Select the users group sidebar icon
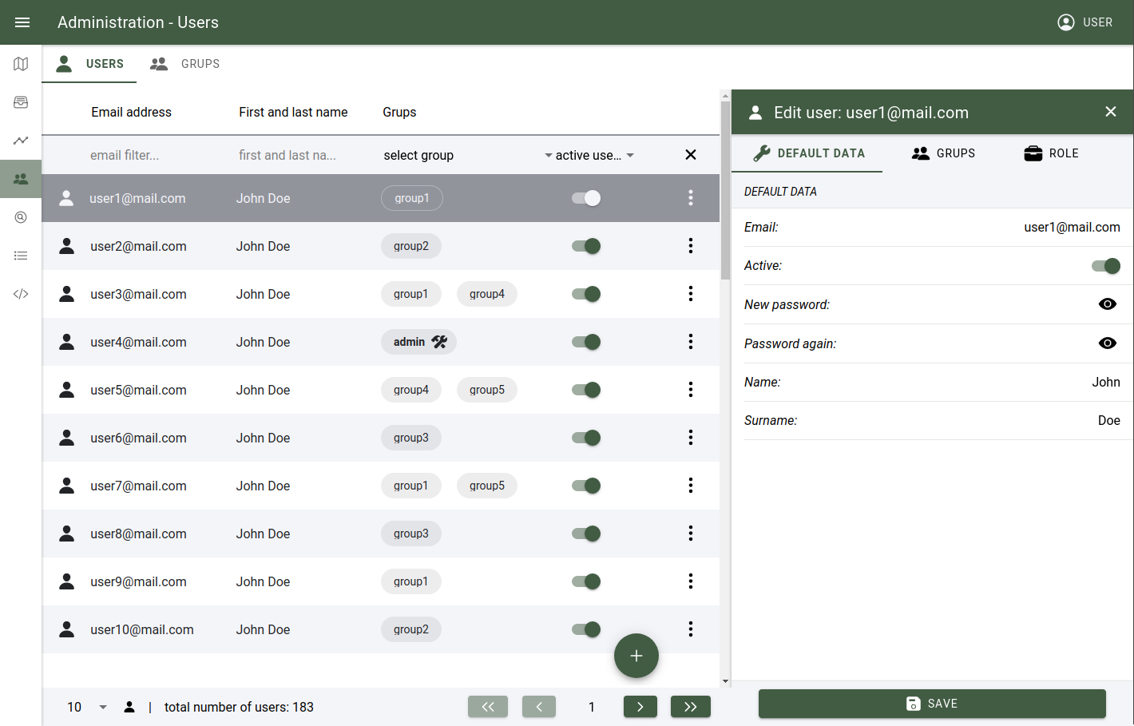Viewport: 1134px width, 726px height. pyautogui.click(x=21, y=179)
